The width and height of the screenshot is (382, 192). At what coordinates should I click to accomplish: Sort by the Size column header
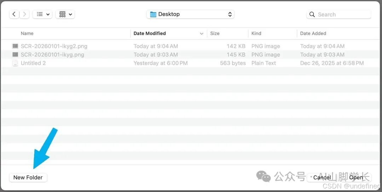pyautogui.click(x=215, y=33)
